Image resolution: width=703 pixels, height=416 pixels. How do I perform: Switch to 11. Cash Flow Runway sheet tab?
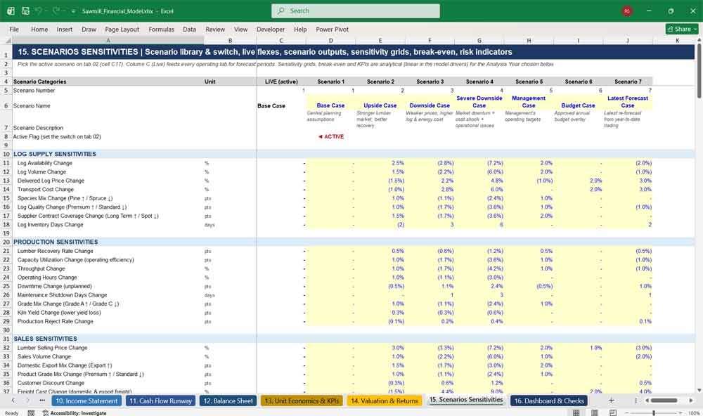160,401
